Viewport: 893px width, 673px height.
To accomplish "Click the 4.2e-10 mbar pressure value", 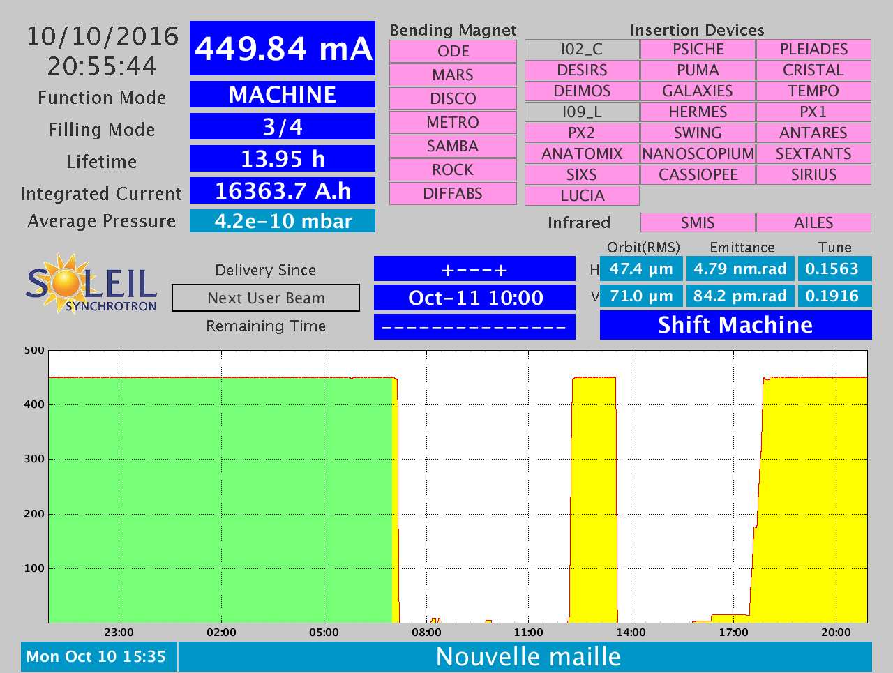I will (283, 221).
